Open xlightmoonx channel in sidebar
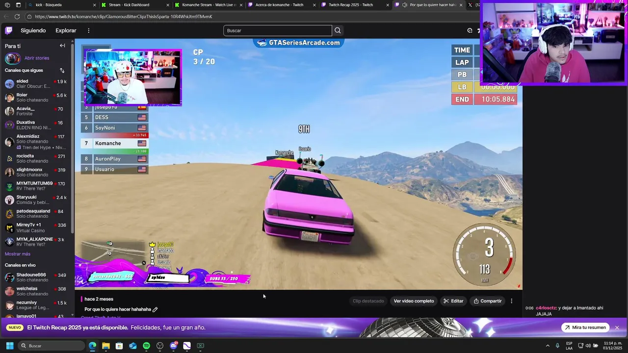 coord(36,172)
